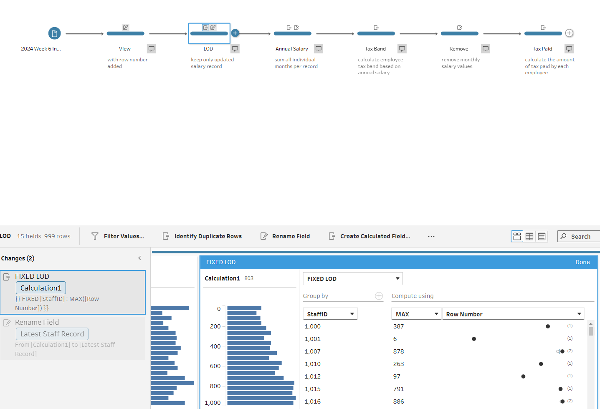Click the MAX Row Number value 387
The image size is (600, 409).
coord(398,326)
